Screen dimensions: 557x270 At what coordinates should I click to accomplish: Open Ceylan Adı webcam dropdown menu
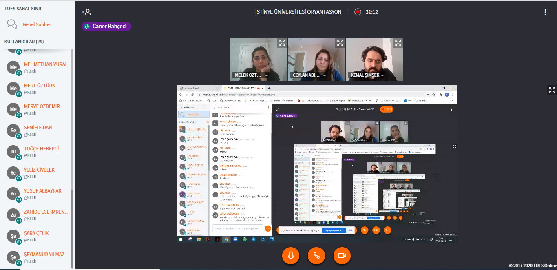pyautogui.click(x=325, y=75)
